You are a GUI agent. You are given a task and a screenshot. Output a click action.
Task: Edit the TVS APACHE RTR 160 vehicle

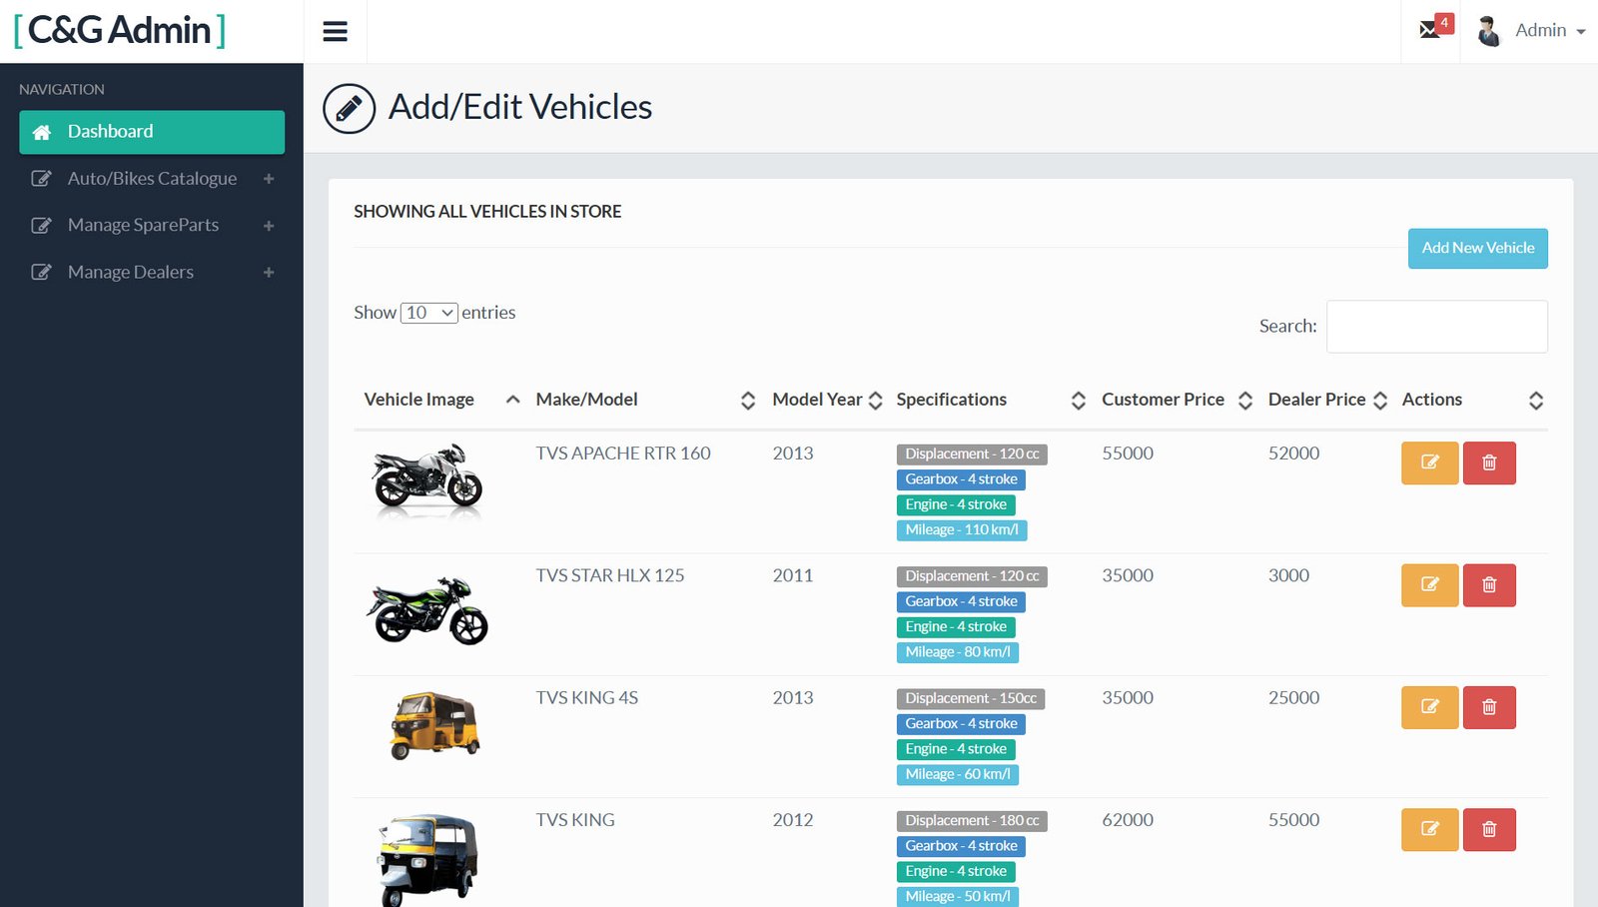click(x=1429, y=463)
